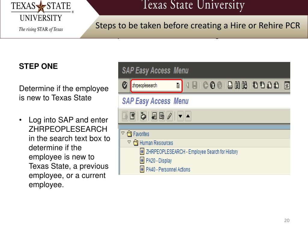Click the collapse command field arrow
Viewport: 308px width, 231px height.
pyautogui.click(x=188, y=85)
